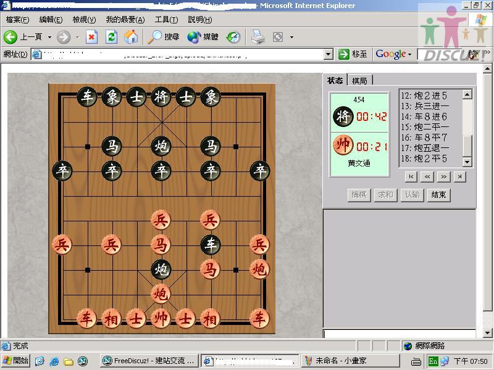The image size is (494, 370).
Task: Select the red 炮 just above the 帅
Action: (161, 294)
